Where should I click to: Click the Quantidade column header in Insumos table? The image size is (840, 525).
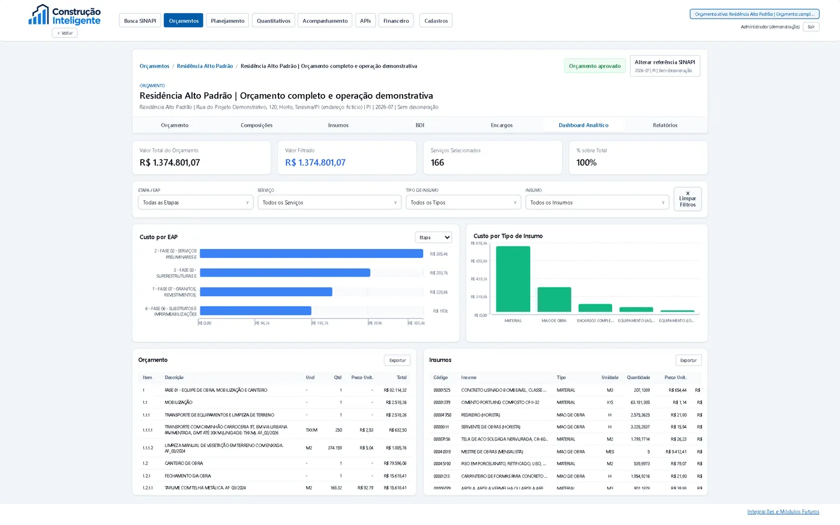(638, 377)
